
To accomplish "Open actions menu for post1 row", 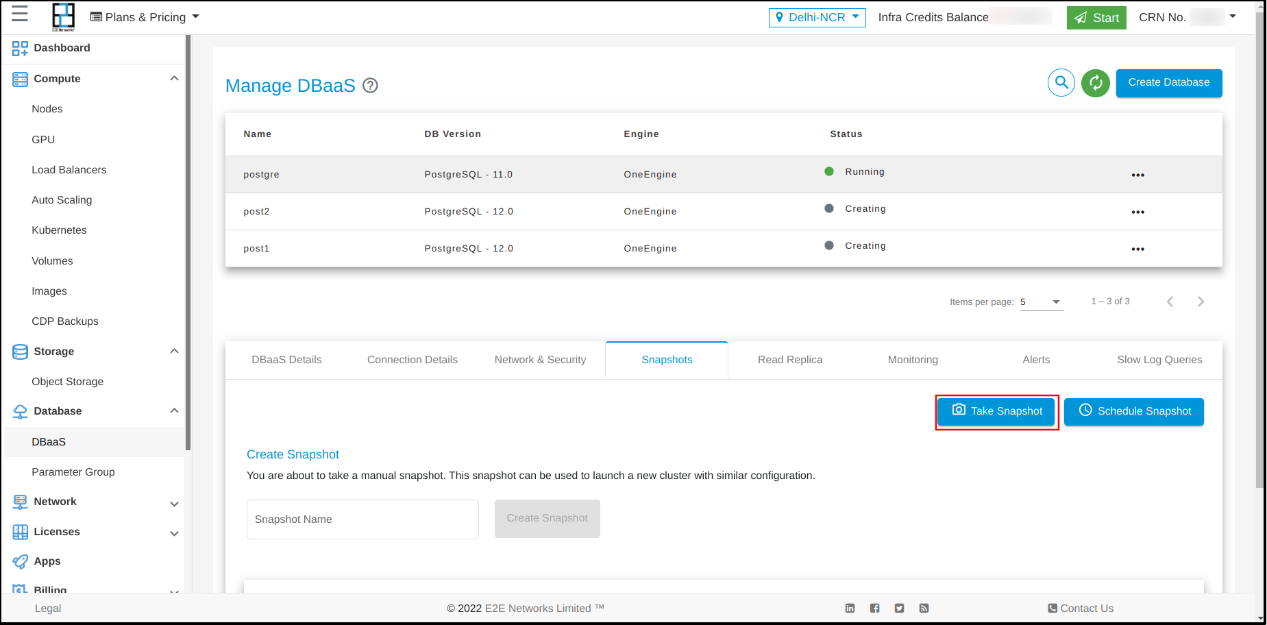I will pos(1138,249).
